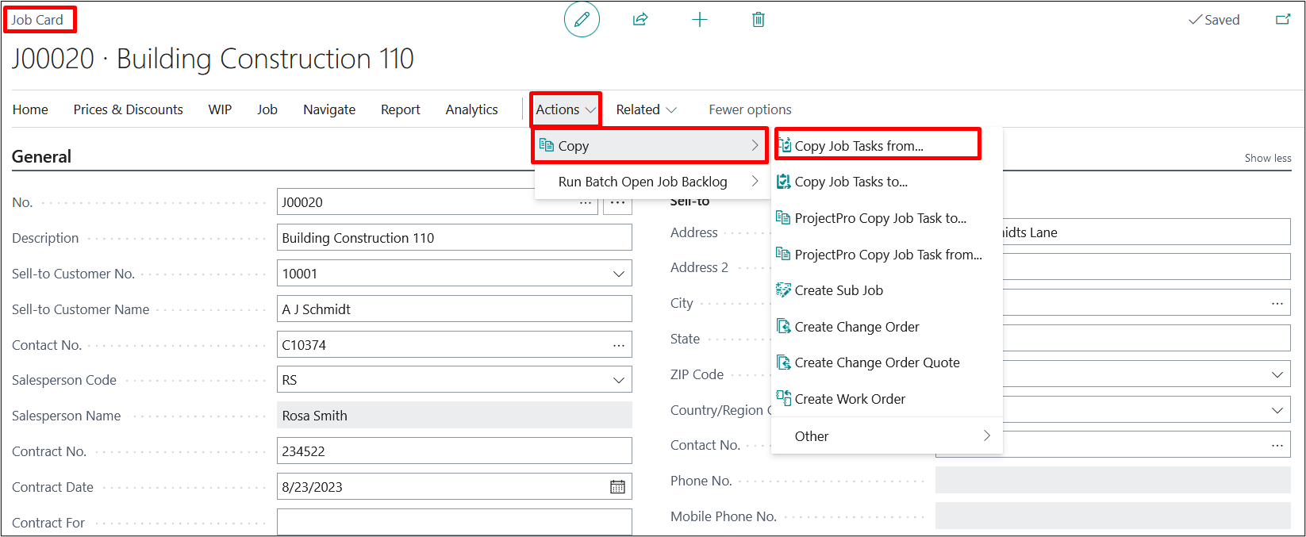Viewport: 1306px width, 537px height.
Task: Click Show less in General section
Action: click(x=1267, y=158)
